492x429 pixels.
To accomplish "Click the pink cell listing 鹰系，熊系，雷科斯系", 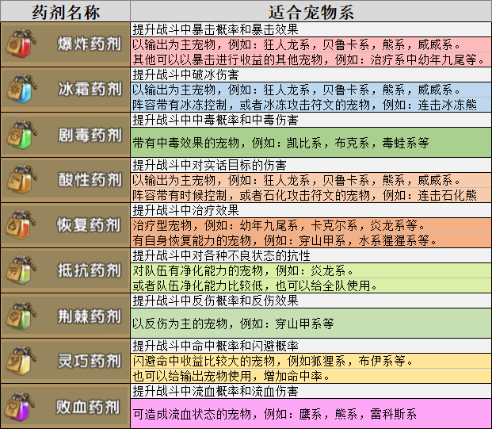I will pyautogui.click(x=310, y=414).
